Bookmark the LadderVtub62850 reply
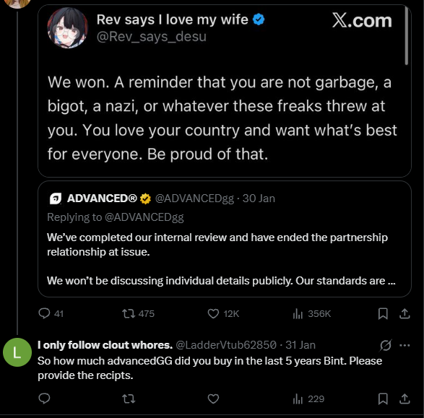Screen dimensions: 424x418 (383, 399)
